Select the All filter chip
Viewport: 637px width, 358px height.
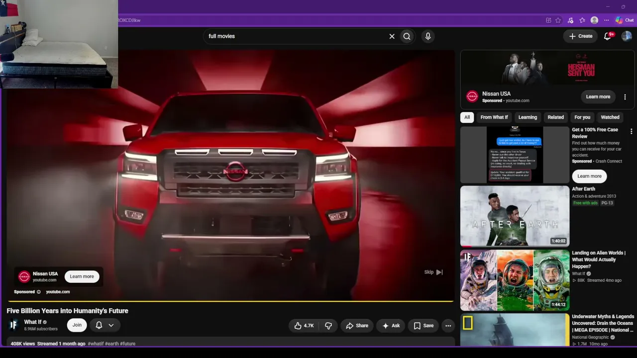(467, 117)
